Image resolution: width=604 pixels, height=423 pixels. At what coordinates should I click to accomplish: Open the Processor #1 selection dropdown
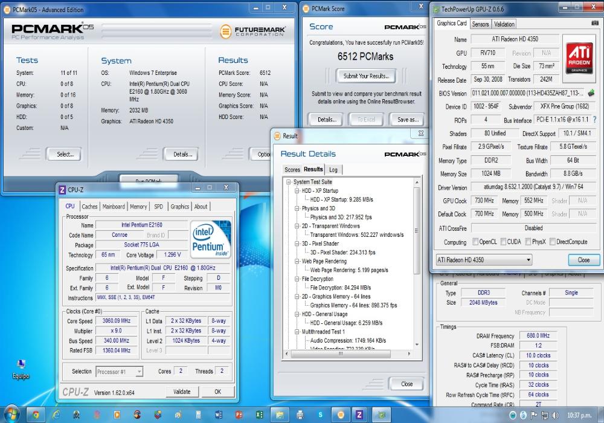119,372
